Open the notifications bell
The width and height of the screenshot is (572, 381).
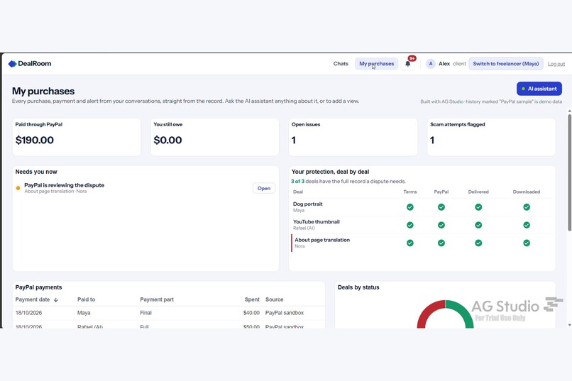(x=408, y=64)
